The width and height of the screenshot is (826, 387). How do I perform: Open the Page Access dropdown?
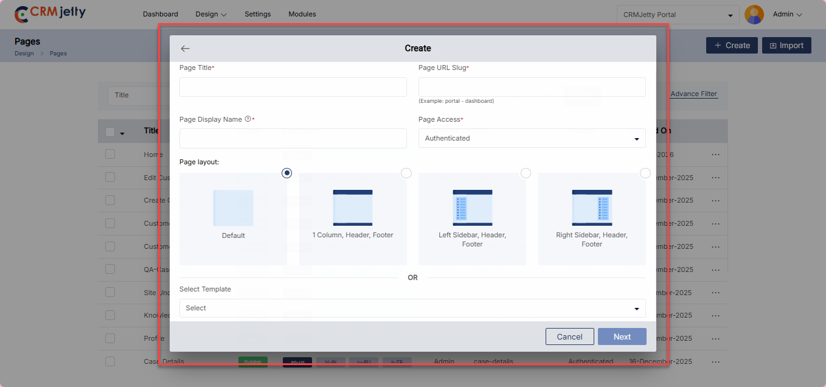coord(532,138)
